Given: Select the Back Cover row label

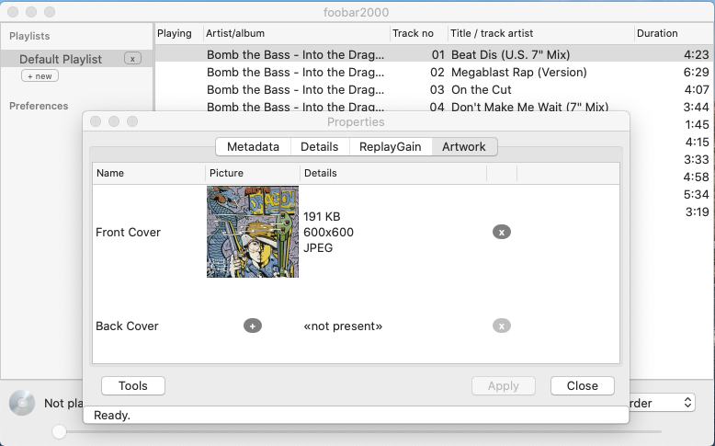Looking at the screenshot, I should click(127, 326).
